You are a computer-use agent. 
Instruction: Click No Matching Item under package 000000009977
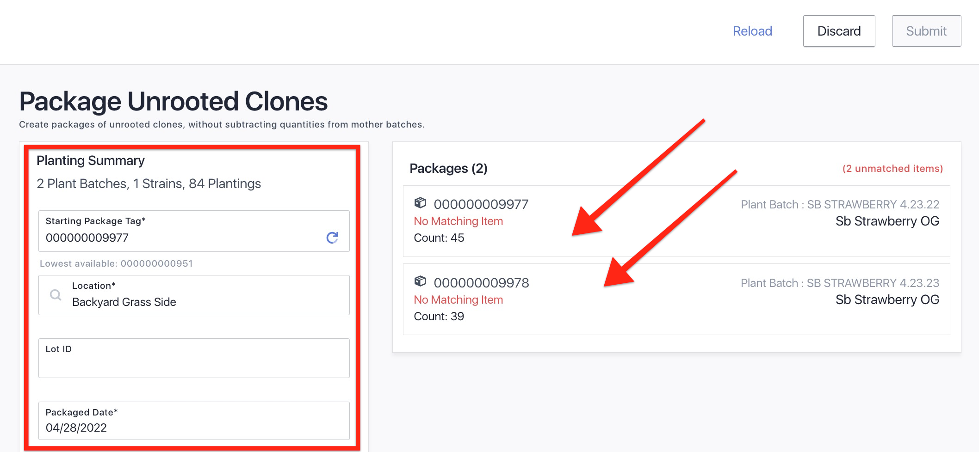pyautogui.click(x=458, y=221)
